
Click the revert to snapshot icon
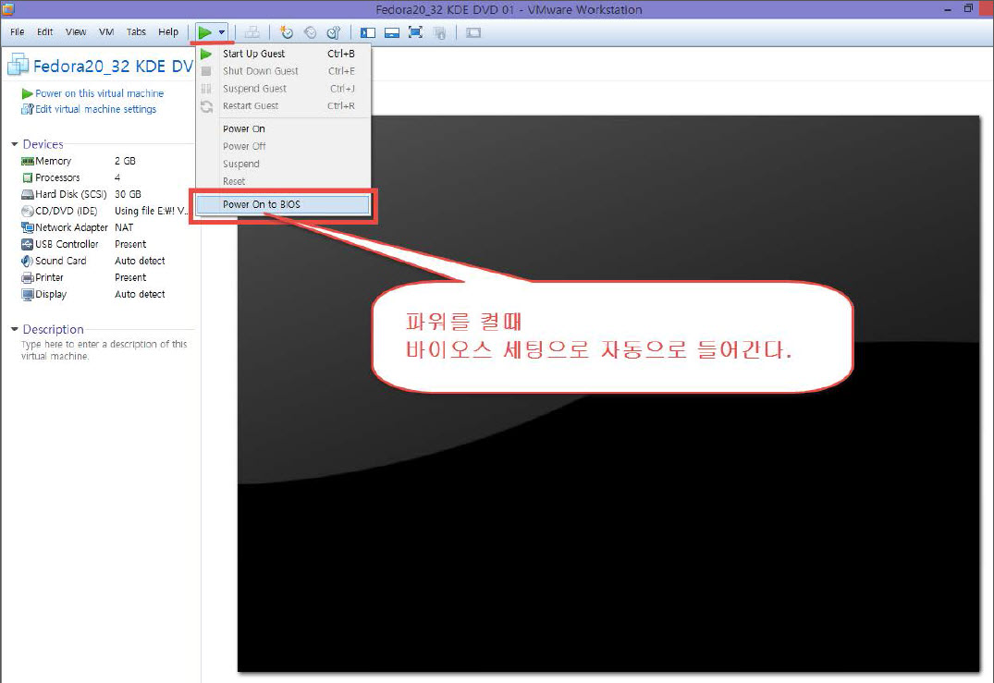[310, 32]
